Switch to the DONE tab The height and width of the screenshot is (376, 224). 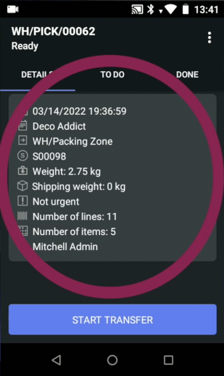[x=187, y=75]
